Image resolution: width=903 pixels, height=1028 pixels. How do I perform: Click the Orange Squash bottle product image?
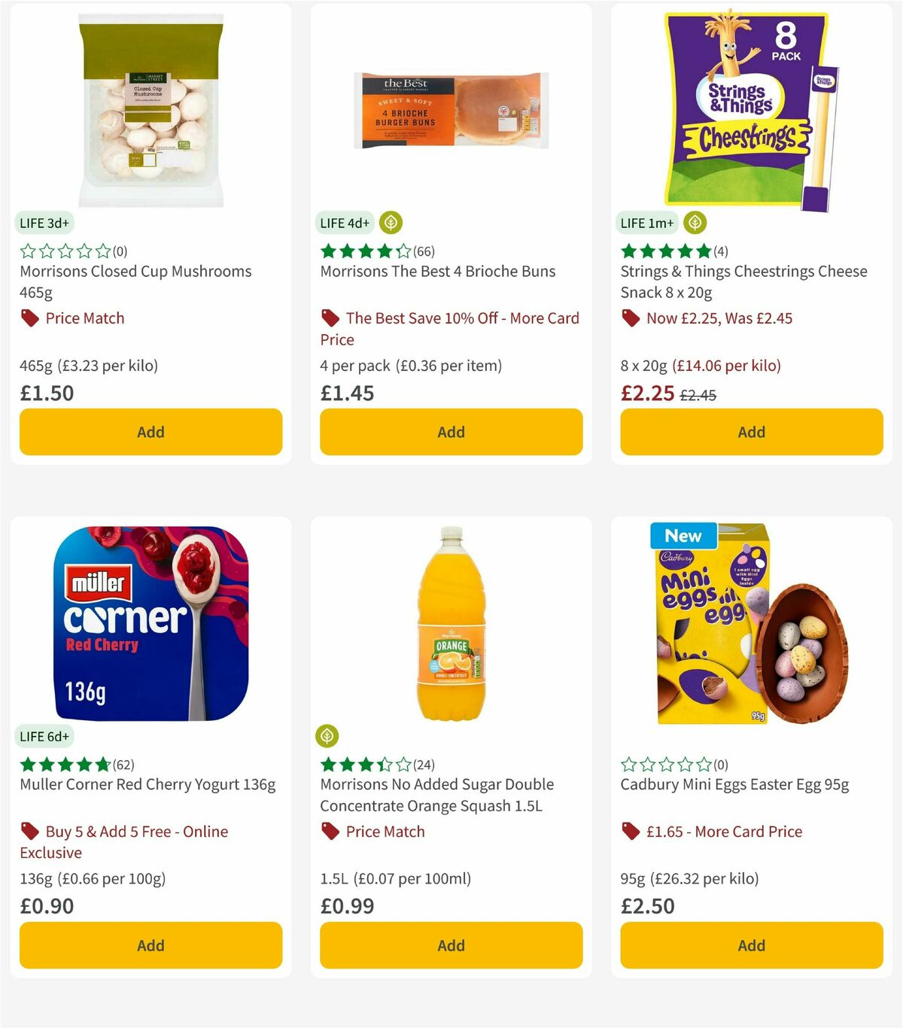click(450, 625)
